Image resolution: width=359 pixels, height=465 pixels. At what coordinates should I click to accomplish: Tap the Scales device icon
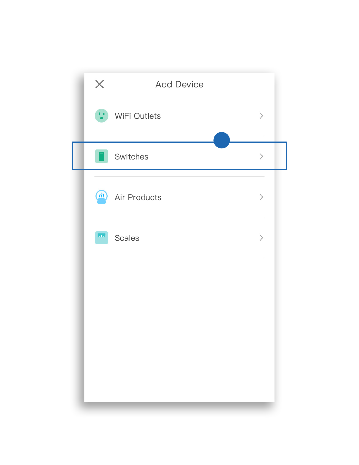[102, 238]
